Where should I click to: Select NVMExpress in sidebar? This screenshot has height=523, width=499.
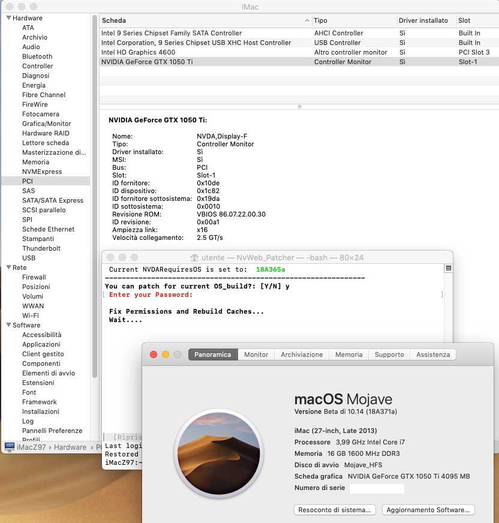click(x=42, y=172)
